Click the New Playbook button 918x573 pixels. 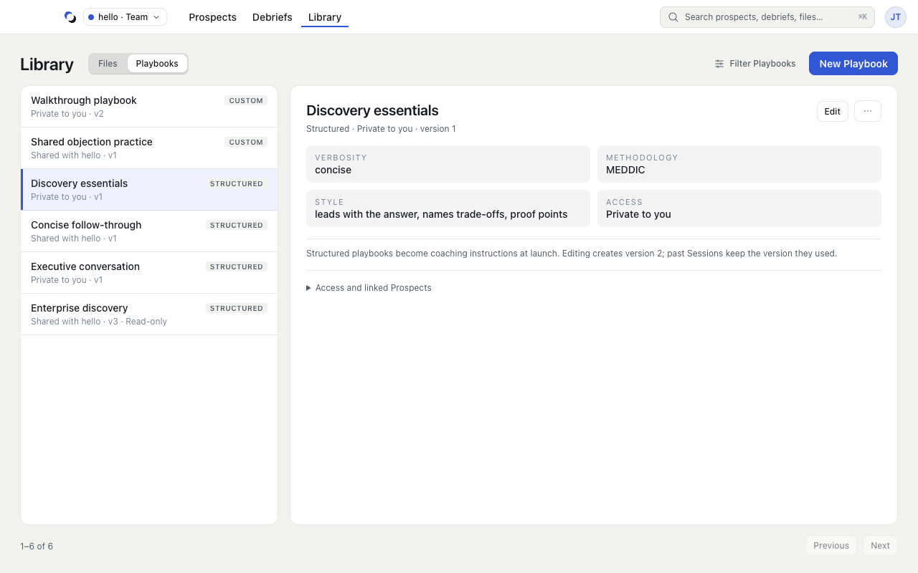853,64
